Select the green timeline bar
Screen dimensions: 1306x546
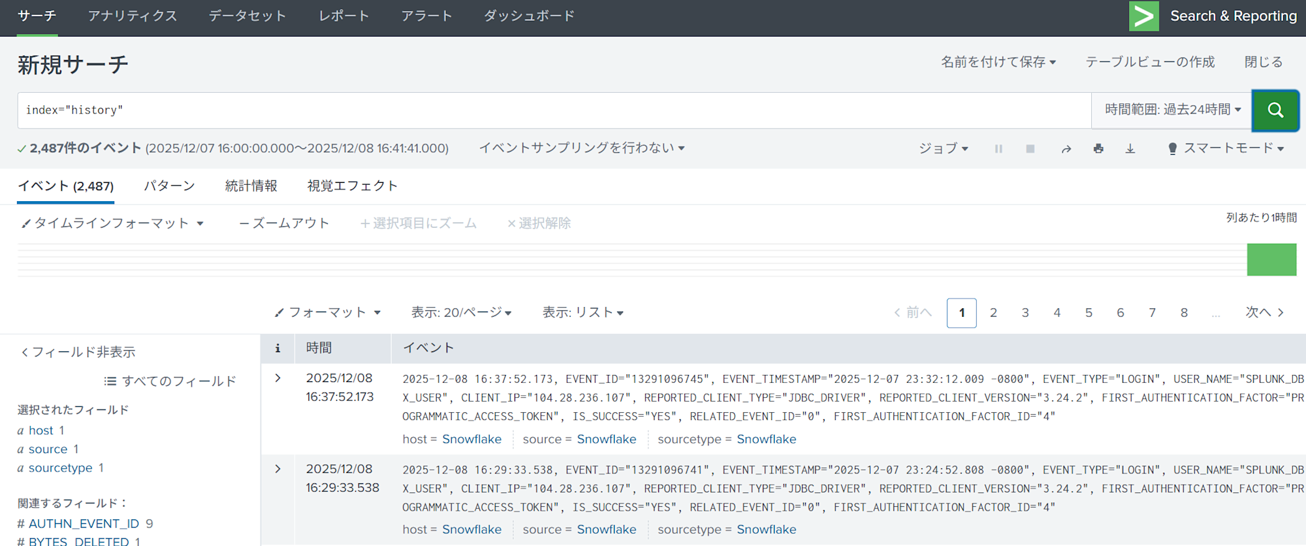point(1271,259)
